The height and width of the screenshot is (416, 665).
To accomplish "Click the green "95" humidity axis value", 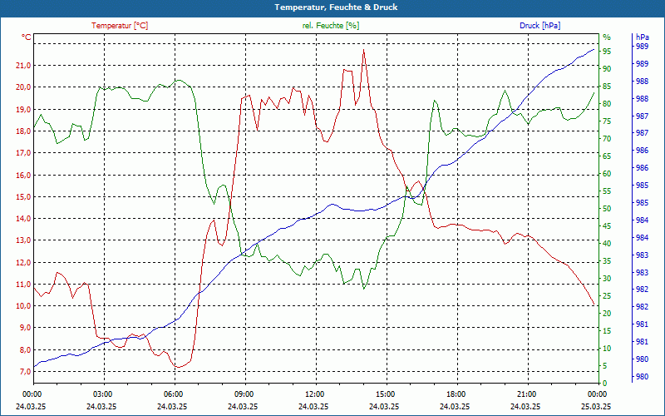I will [x=607, y=52].
